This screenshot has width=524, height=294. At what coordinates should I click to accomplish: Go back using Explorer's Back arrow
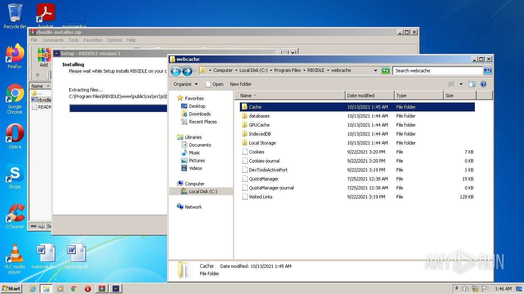pyautogui.click(x=176, y=71)
